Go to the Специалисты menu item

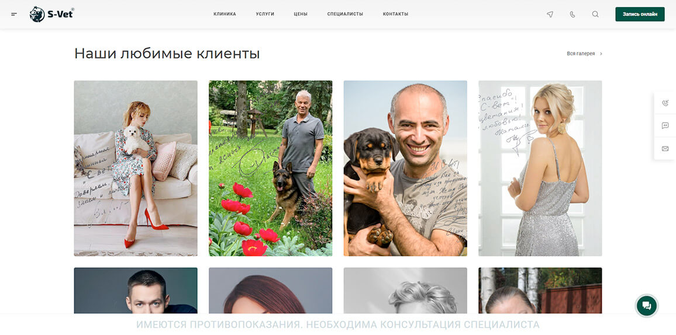(345, 14)
